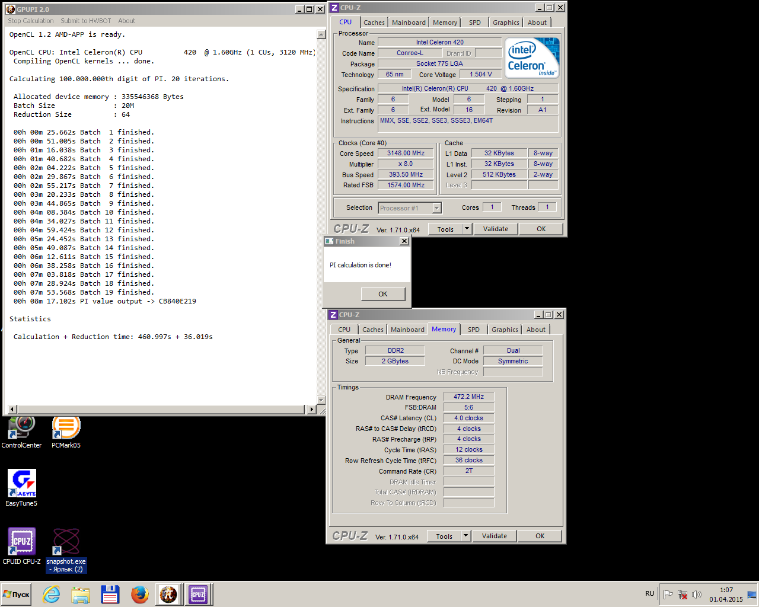Select CPUID CPU-Z desktop icon
This screenshot has height=607, width=759.
pyautogui.click(x=21, y=546)
